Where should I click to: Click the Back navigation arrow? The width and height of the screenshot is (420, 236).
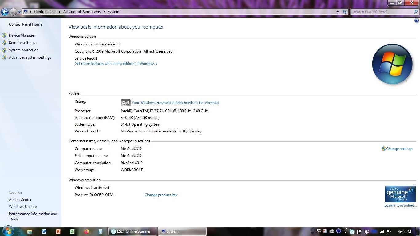click(x=5, y=12)
